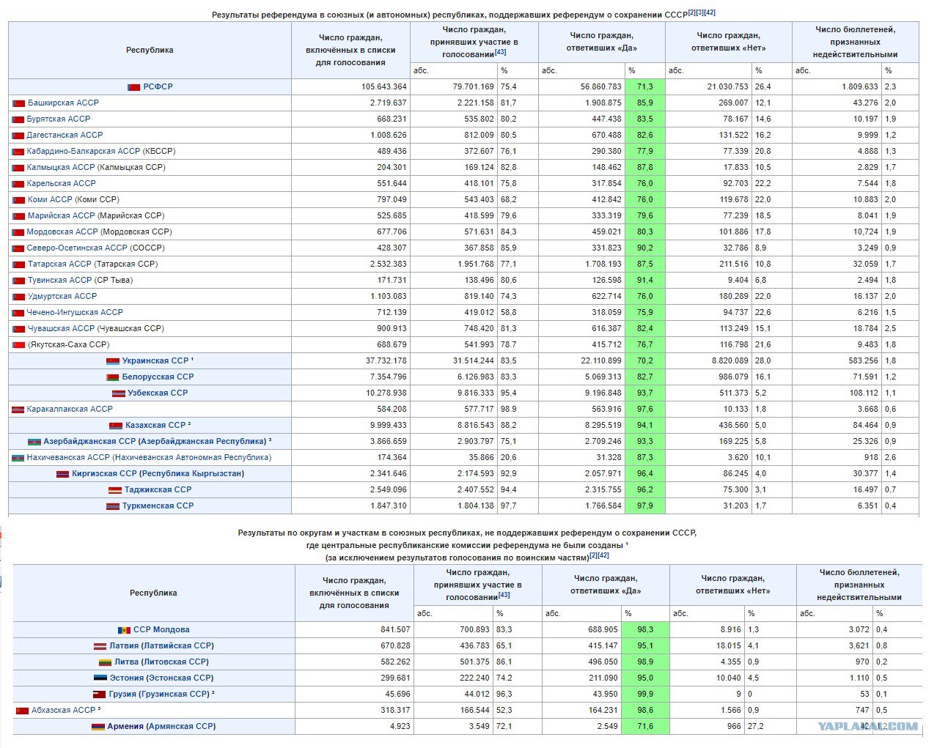Open the Белорусская ССР link
This screenshot has height=748, width=937.
coord(158,377)
